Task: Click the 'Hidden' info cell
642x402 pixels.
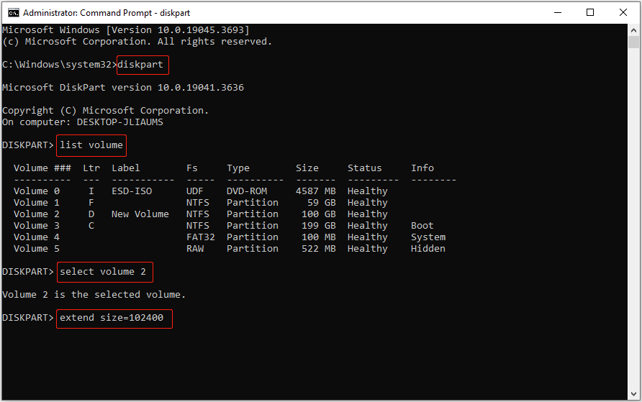Action: pyautogui.click(x=428, y=248)
